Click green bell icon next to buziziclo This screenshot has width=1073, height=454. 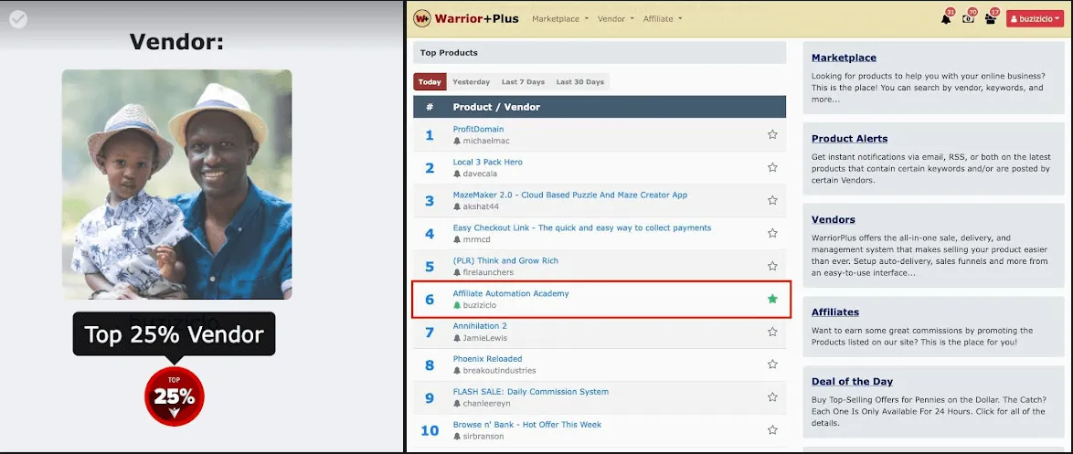click(457, 305)
